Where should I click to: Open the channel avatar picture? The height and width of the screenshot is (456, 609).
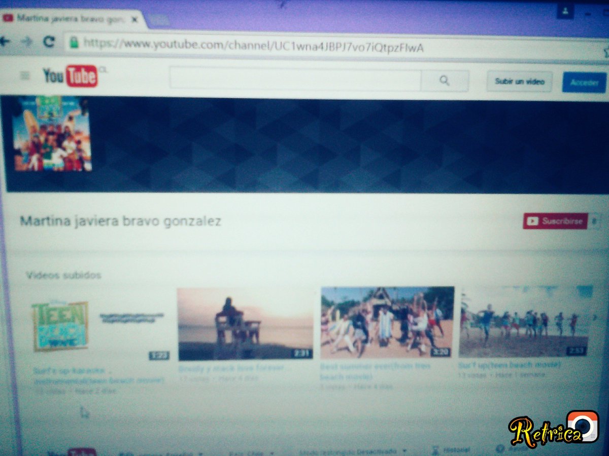(52, 134)
